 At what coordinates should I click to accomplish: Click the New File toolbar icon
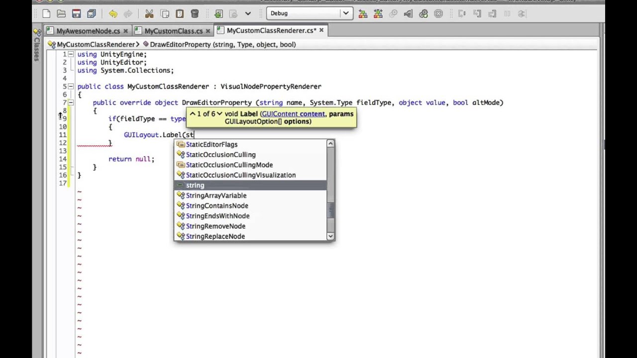46,13
